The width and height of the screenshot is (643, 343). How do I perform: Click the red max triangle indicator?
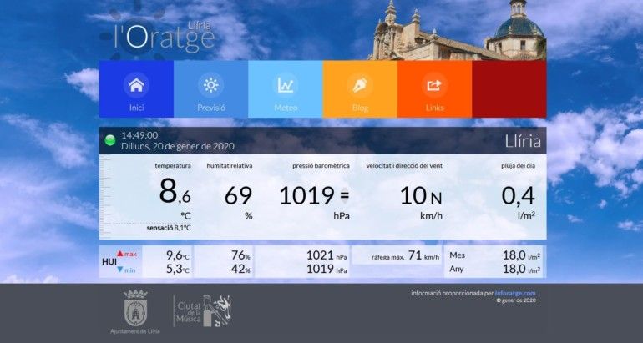tap(120, 254)
